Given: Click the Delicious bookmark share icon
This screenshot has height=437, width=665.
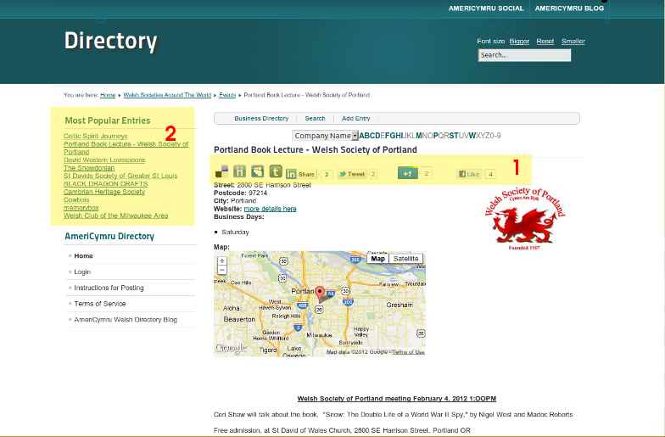Looking at the screenshot, I should [x=221, y=171].
